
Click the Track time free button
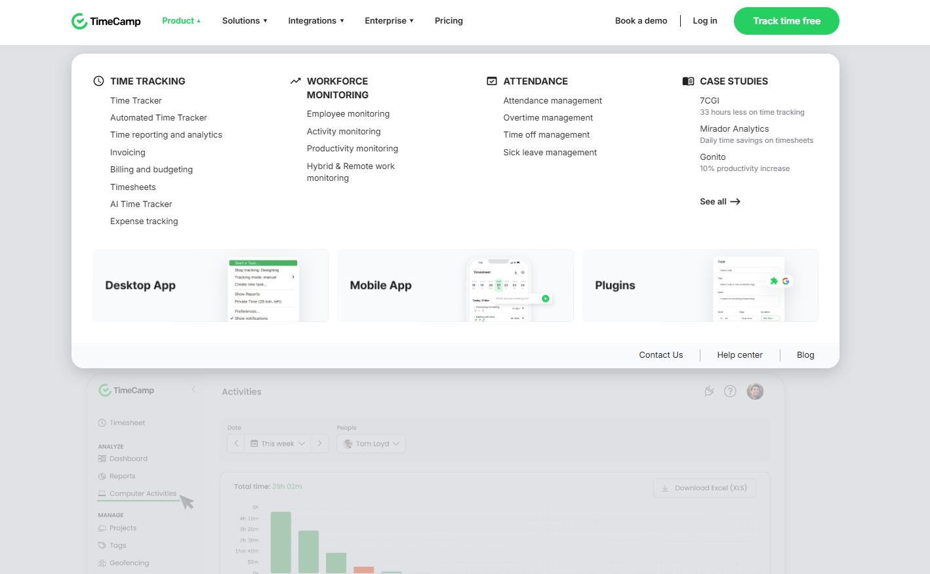786,20
